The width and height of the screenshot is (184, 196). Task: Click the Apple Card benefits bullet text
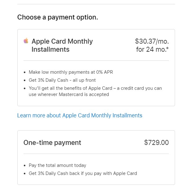click(x=95, y=91)
